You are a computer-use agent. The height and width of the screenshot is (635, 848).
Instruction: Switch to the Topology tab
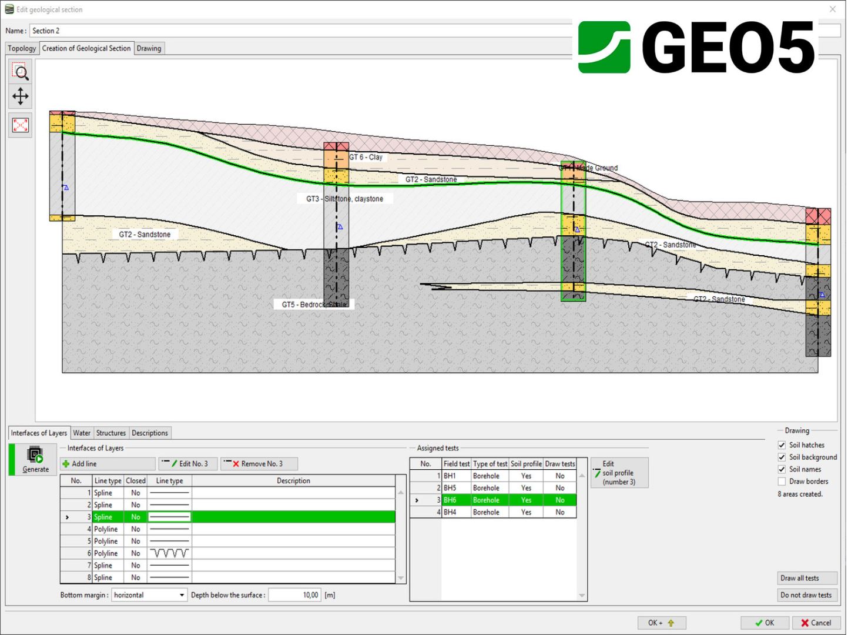point(22,48)
